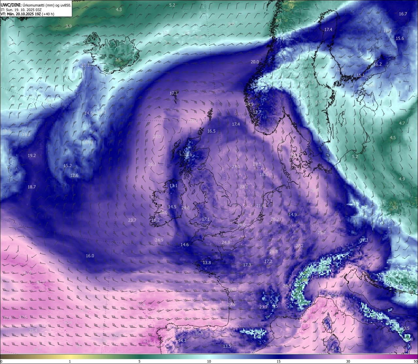Click the 25.7 value label
Viewport: 418px width, 364px height.
point(322,233)
